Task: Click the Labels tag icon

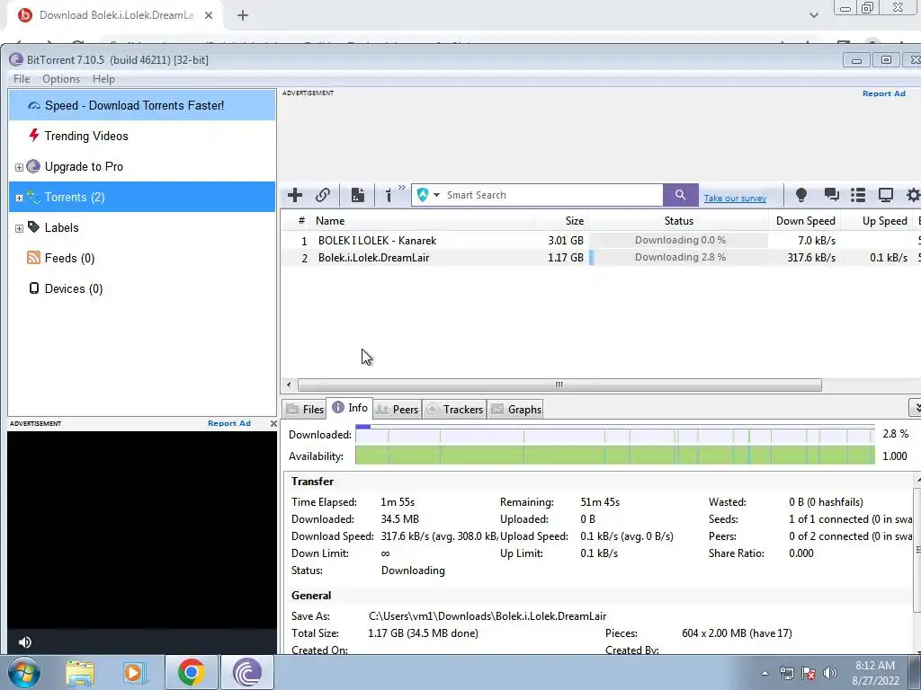Action: 33,227
